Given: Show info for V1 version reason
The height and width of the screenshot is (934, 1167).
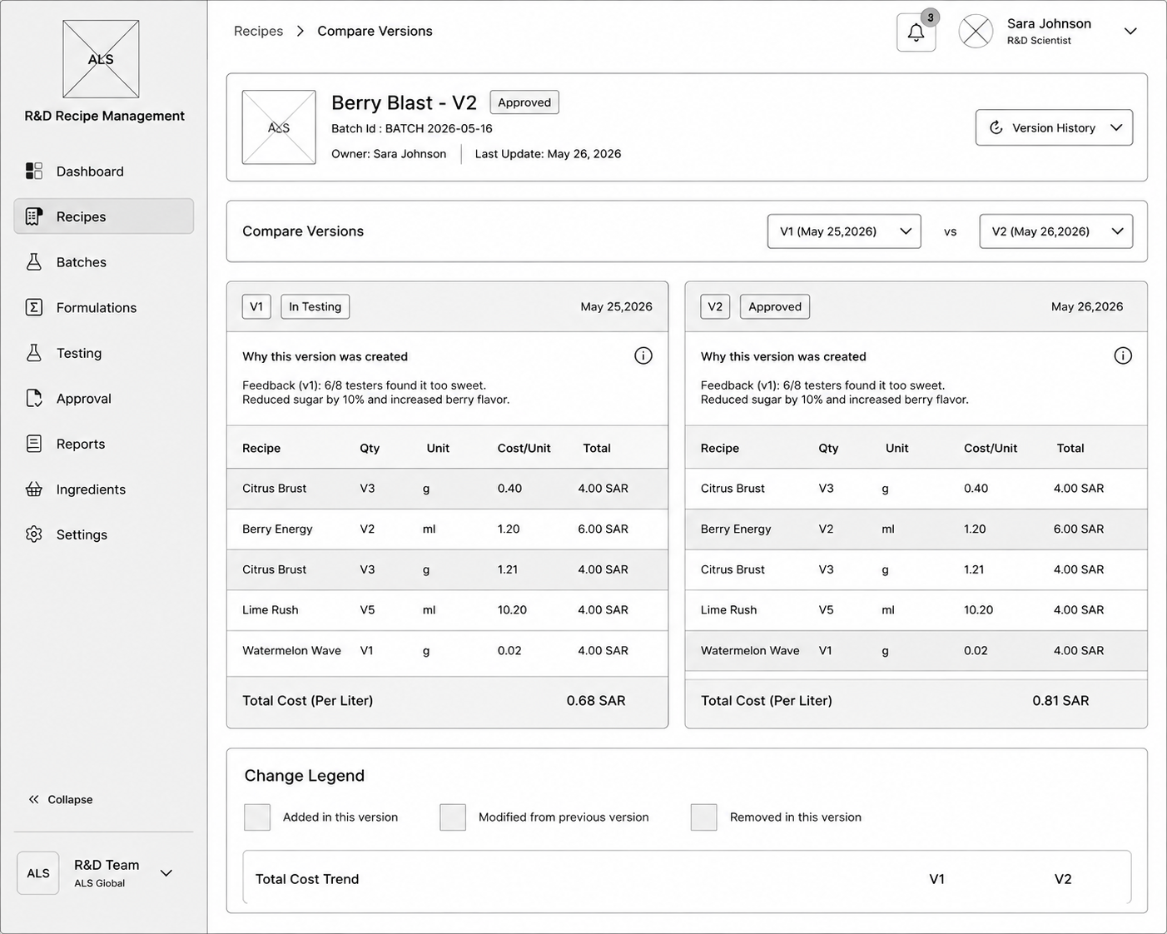Looking at the screenshot, I should tap(643, 356).
